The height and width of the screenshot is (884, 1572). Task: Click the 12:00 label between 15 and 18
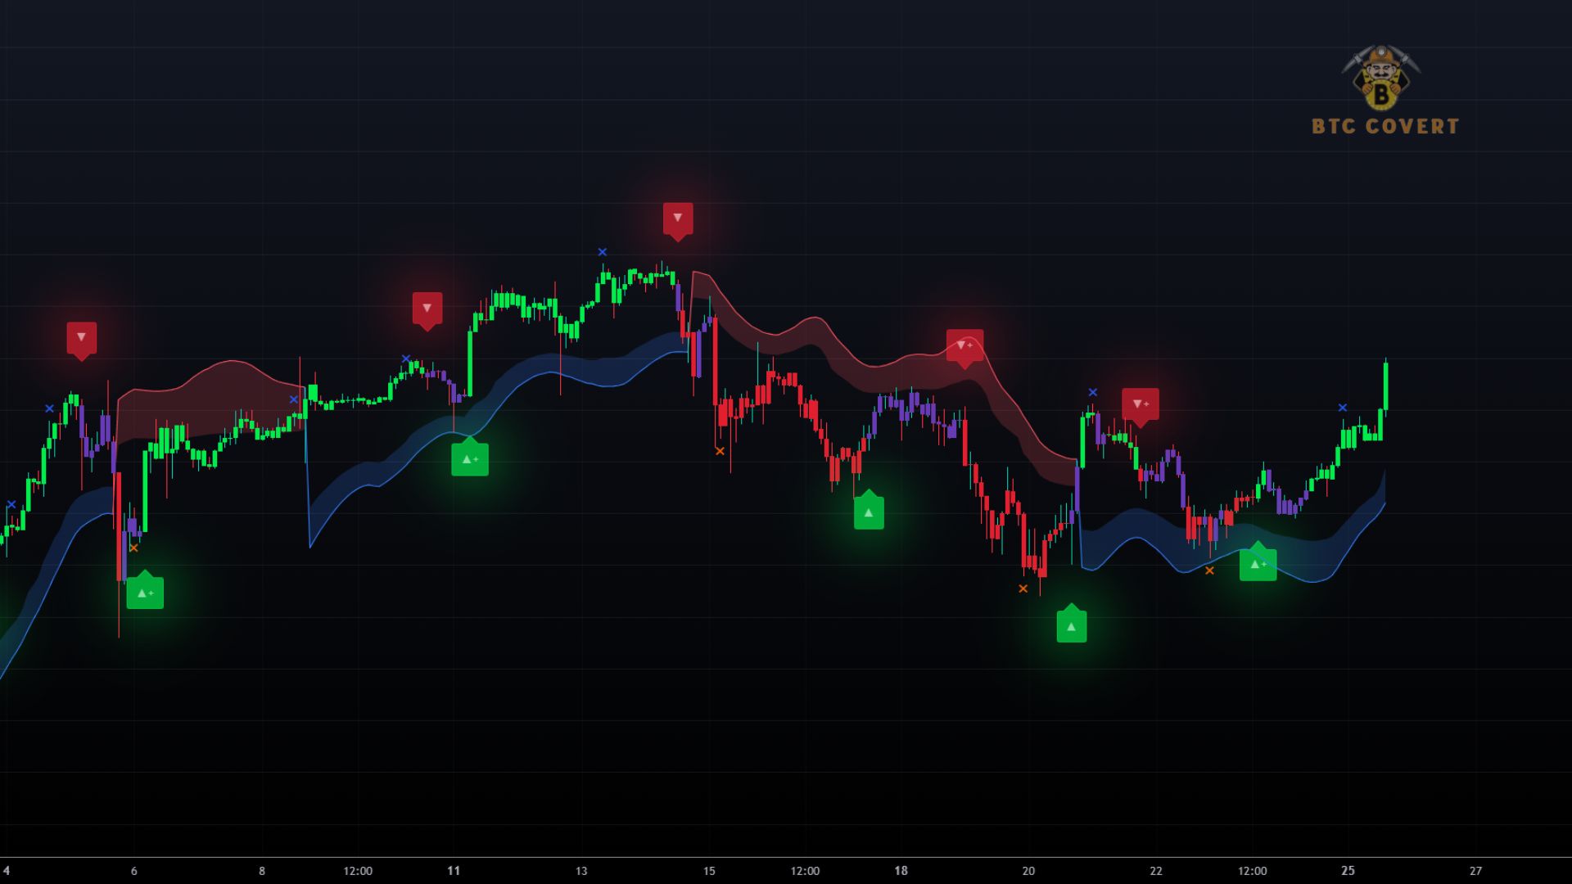(805, 871)
